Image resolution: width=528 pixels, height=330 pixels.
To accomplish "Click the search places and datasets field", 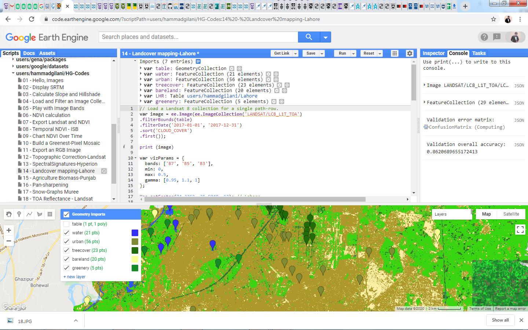I will [x=198, y=37].
